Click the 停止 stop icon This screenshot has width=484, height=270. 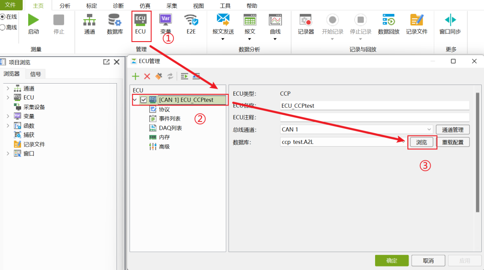(59, 20)
